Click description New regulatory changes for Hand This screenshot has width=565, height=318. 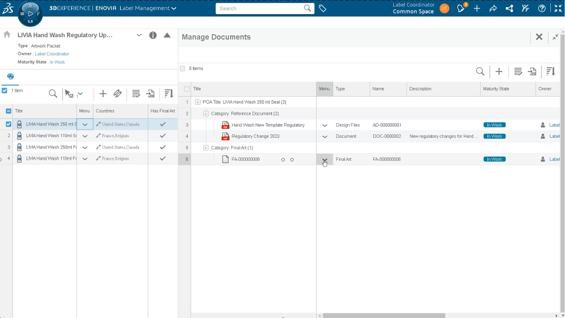pyautogui.click(x=444, y=136)
